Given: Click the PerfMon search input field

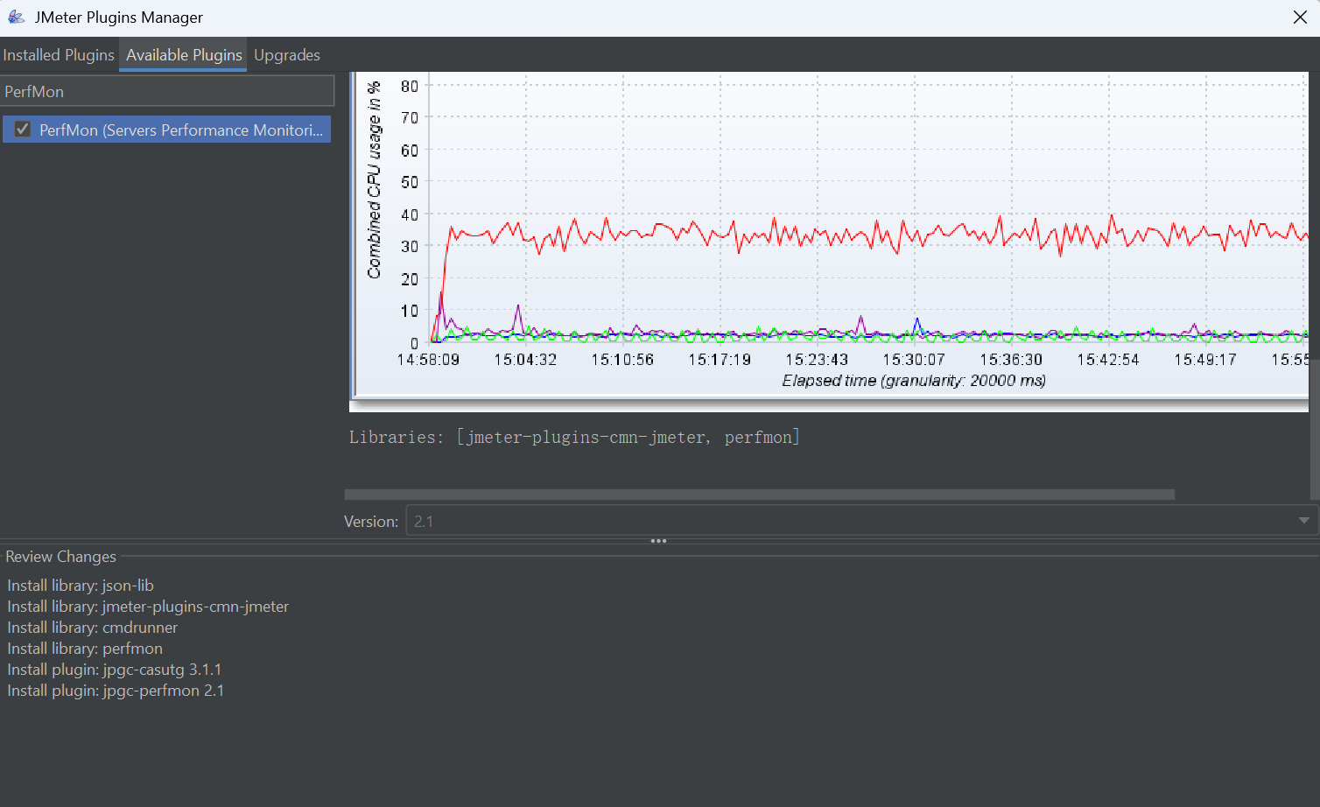Looking at the screenshot, I should tap(167, 91).
